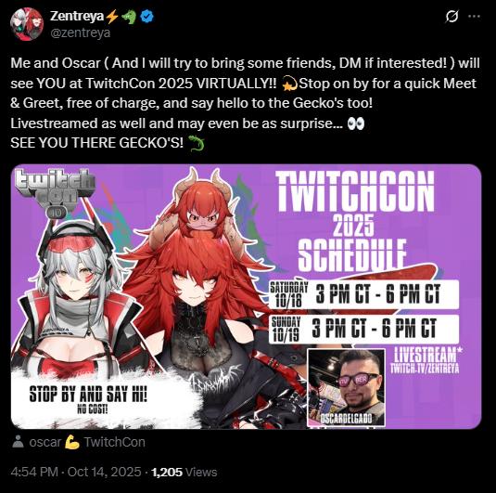Click the shooting star emoji in tweet
The width and height of the screenshot is (496, 493).
click(289, 84)
